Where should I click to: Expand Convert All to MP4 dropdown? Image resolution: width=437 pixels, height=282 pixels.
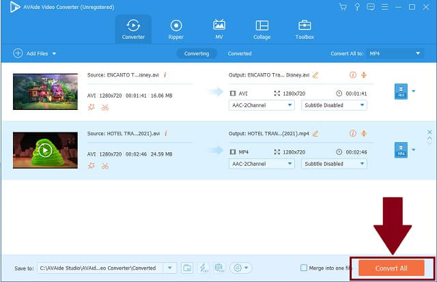coord(395,53)
